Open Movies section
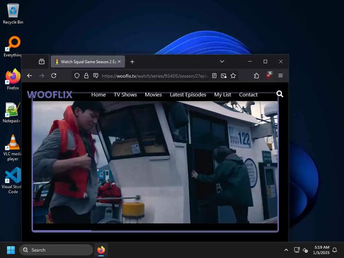Image resolution: width=344 pixels, height=258 pixels. tap(153, 94)
